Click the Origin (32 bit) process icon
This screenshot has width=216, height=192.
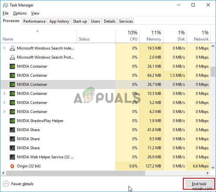pyautogui.click(x=12, y=166)
